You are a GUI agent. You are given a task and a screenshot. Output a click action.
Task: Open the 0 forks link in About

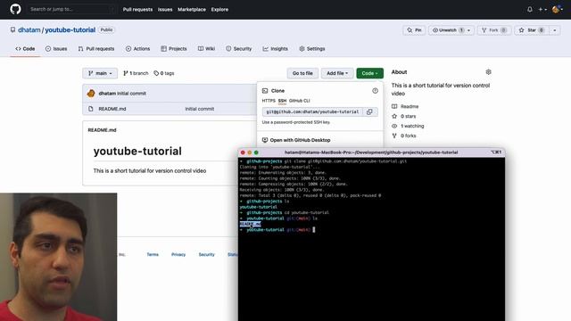409,136
